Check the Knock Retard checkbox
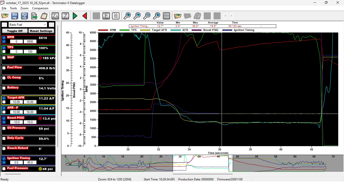Screen dimensions: 344x194 (x=4, y=148)
